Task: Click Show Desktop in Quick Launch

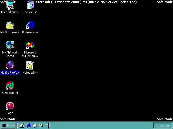Action: (x=22, y=126)
